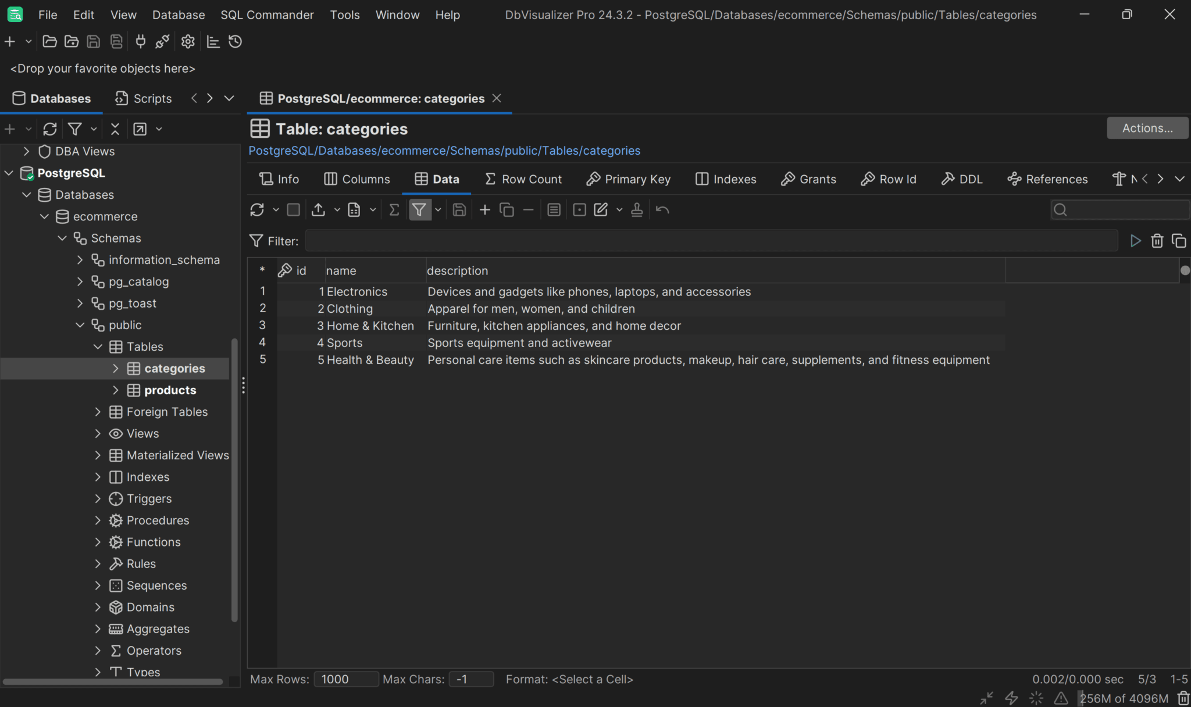Image resolution: width=1191 pixels, height=707 pixels.
Task: Click the Reload data icon
Action: tap(258, 209)
